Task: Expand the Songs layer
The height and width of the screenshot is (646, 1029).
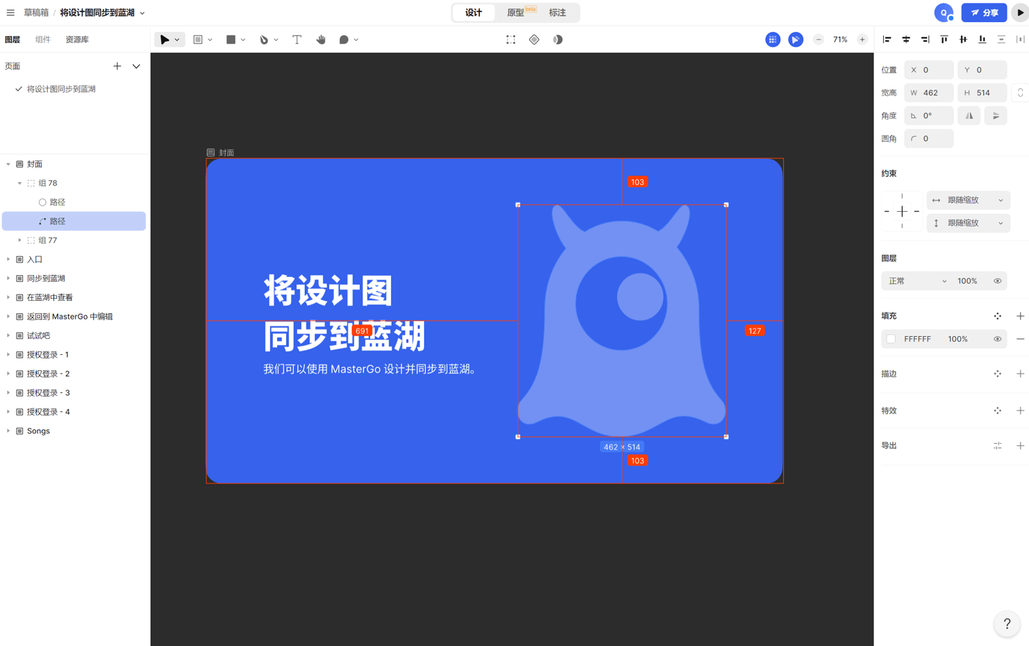Action: (x=8, y=431)
